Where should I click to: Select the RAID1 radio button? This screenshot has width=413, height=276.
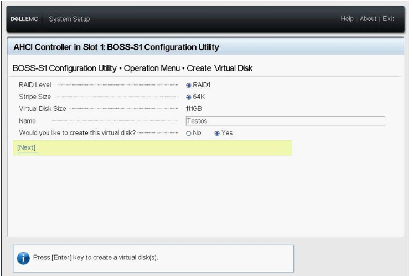[189, 86]
